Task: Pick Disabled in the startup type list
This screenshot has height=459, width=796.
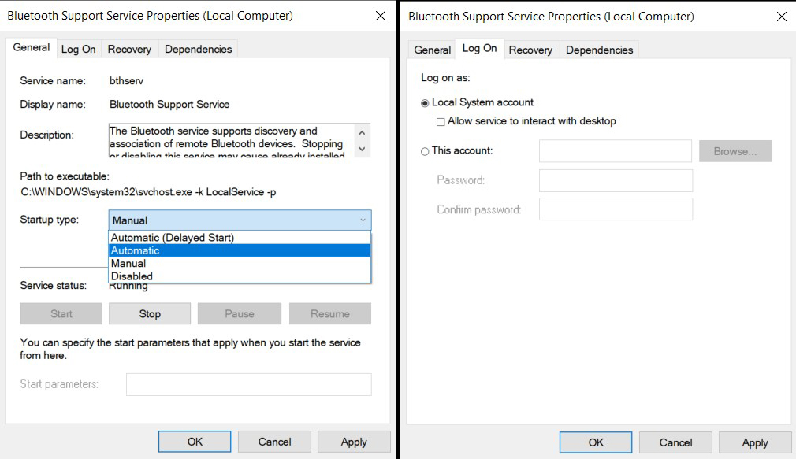Action: [x=240, y=276]
